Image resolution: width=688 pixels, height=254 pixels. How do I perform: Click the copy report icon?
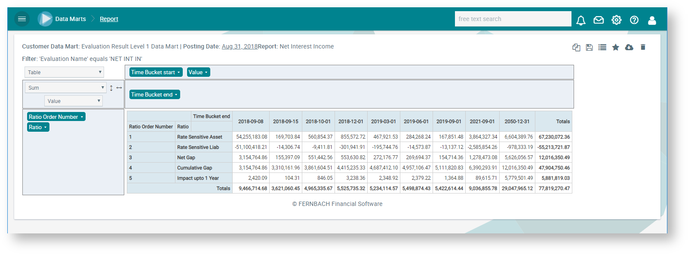[x=576, y=48]
